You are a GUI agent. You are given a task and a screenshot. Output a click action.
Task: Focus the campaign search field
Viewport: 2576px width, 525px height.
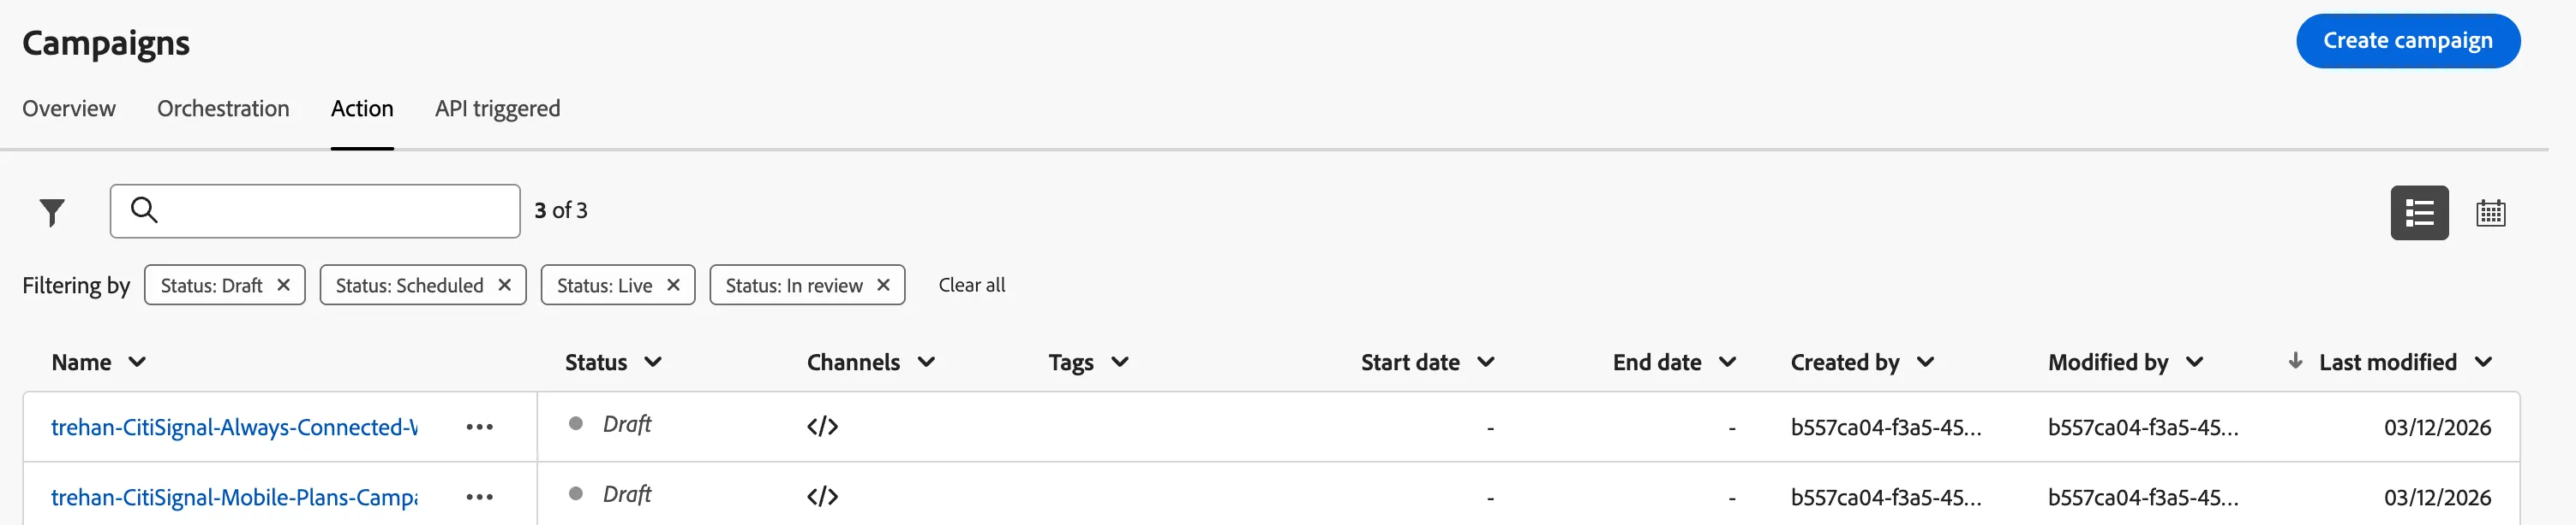[x=315, y=210]
